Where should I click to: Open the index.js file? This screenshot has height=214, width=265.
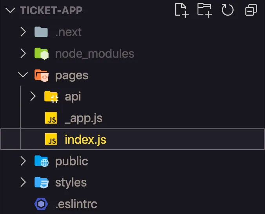tap(85, 139)
